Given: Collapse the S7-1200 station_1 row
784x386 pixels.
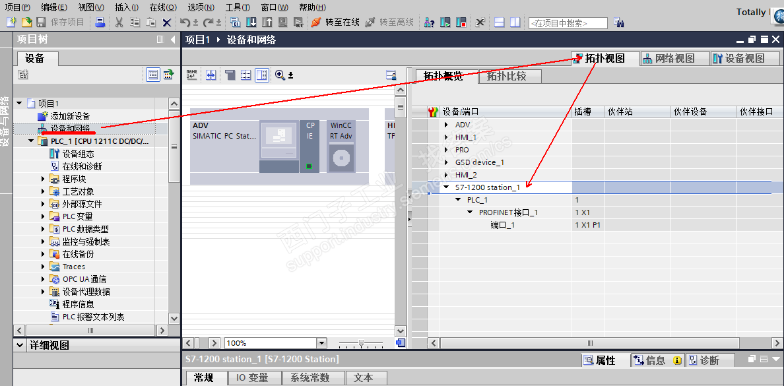Looking at the screenshot, I should tap(446, 187).
